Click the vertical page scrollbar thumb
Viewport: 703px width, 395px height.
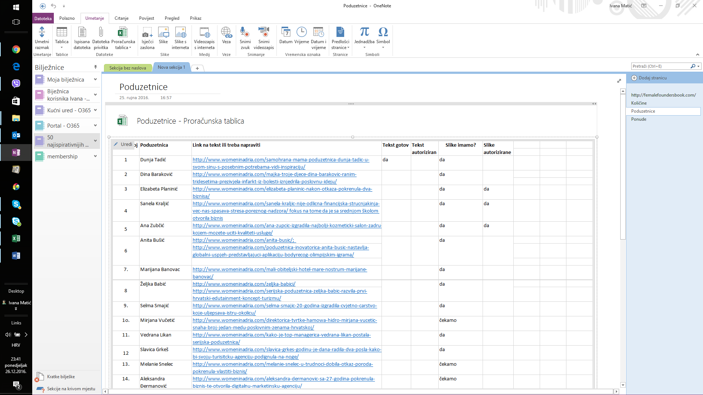[x=623, y=166]
